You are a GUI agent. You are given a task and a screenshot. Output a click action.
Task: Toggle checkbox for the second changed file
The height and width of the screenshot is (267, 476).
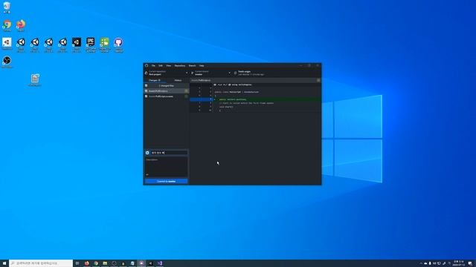coord(146,96)
